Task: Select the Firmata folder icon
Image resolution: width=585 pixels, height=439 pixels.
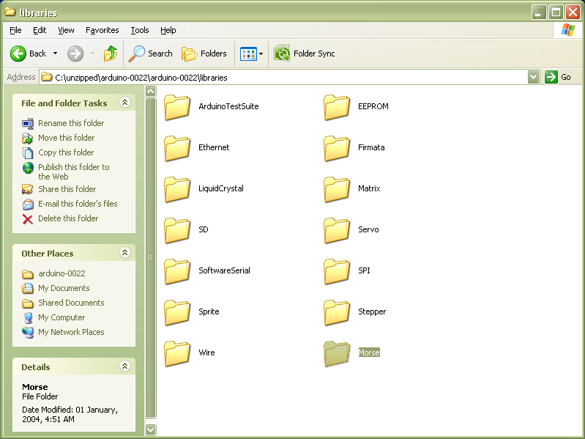Action: [x=337, y=148]
